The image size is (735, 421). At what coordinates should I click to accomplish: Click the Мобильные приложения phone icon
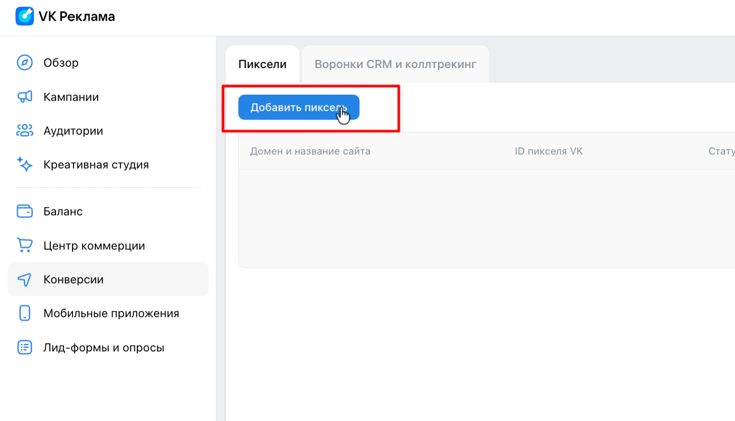[25, 313]
